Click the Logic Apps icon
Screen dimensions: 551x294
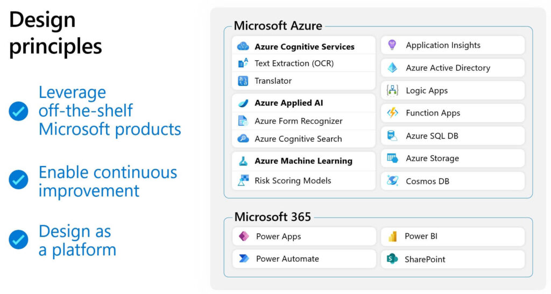pyautogui.click(x=392, y=90)
